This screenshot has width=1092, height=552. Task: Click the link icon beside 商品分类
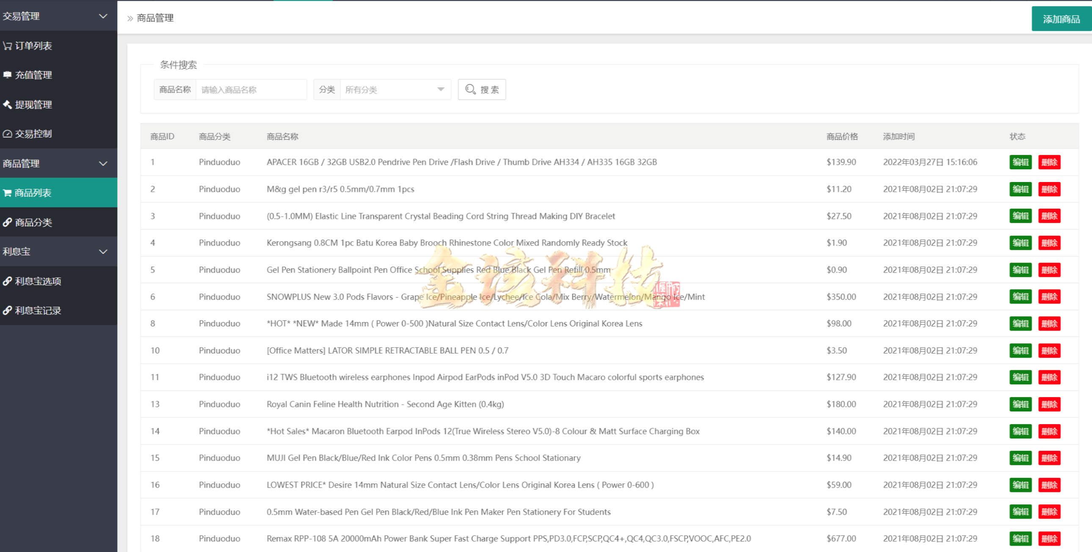click(7, 222)
